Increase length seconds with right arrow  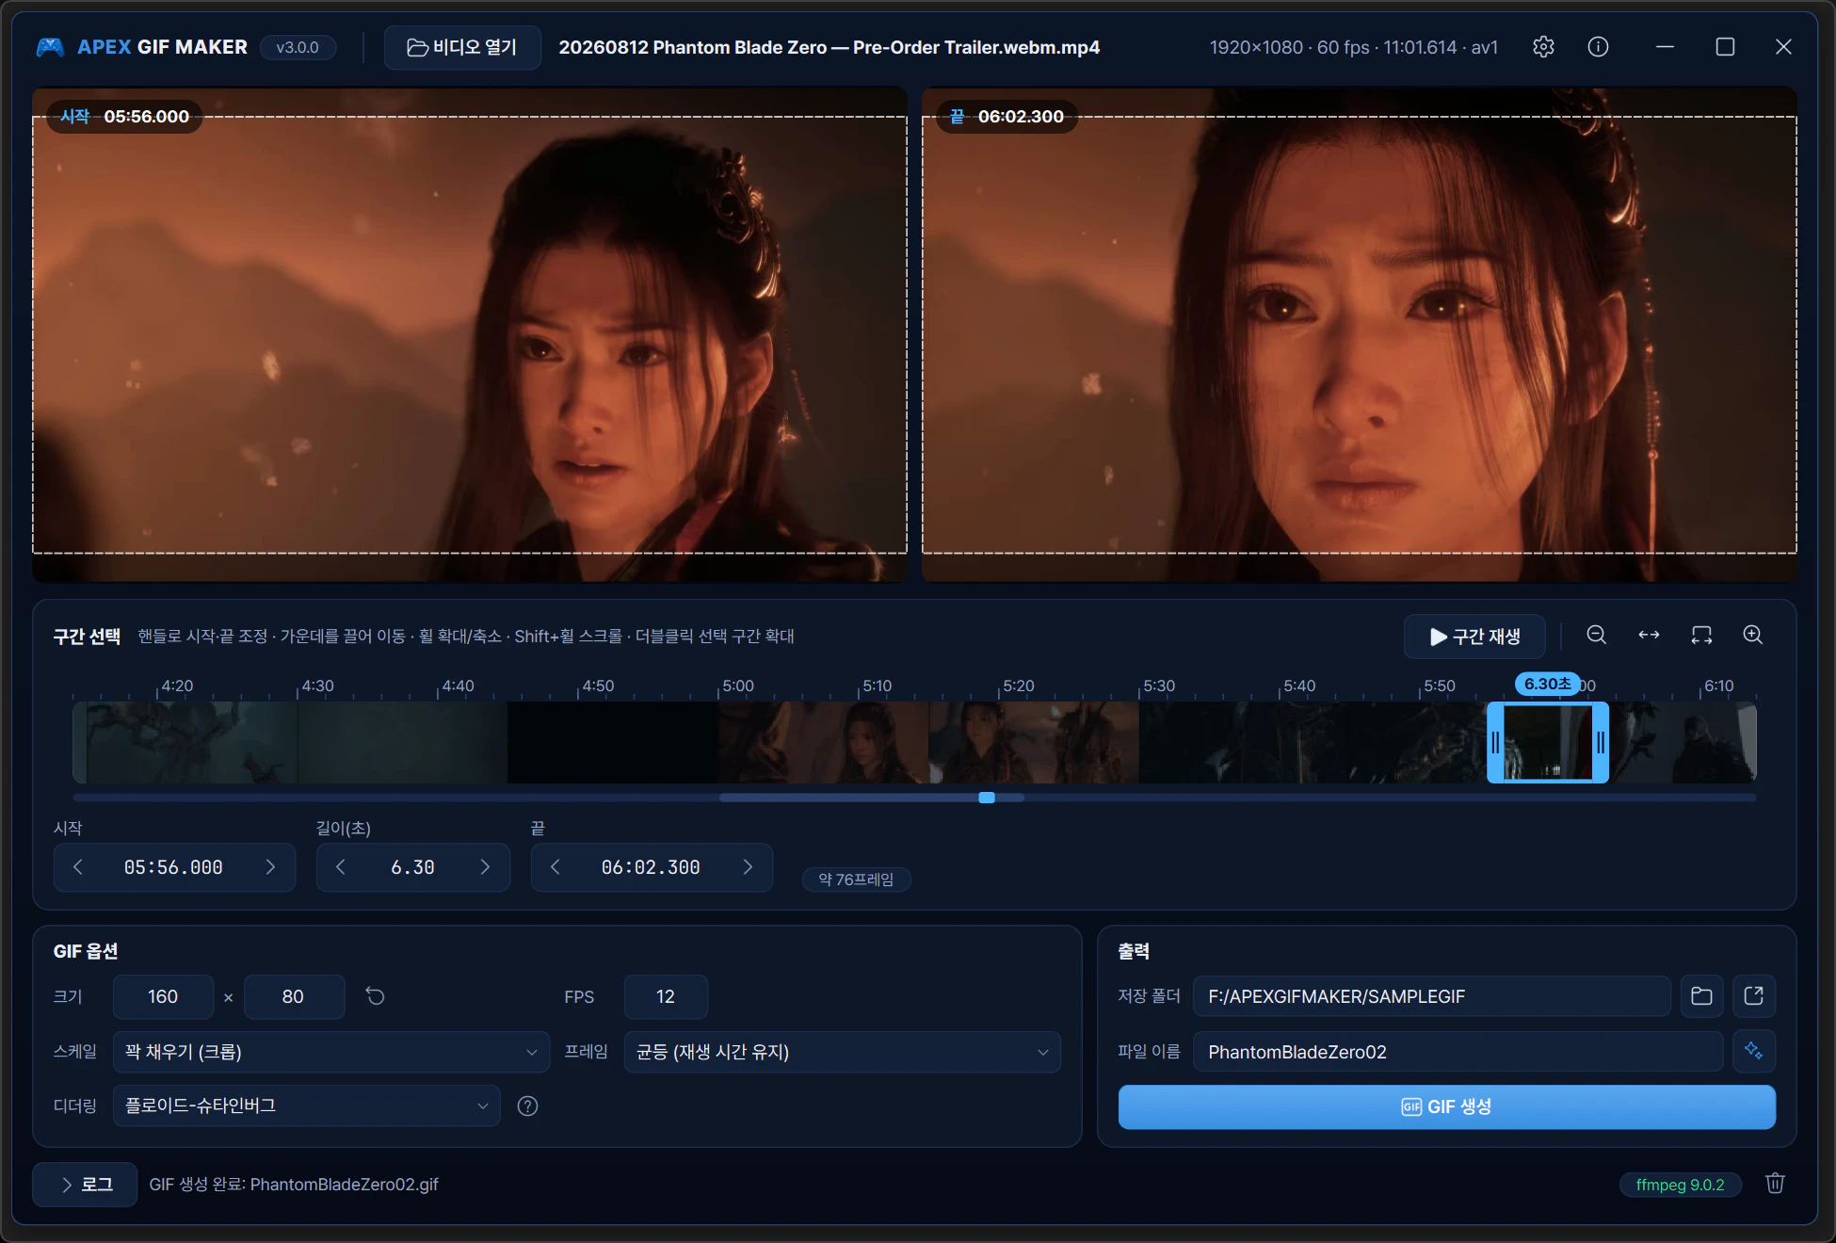coord(485,867)
